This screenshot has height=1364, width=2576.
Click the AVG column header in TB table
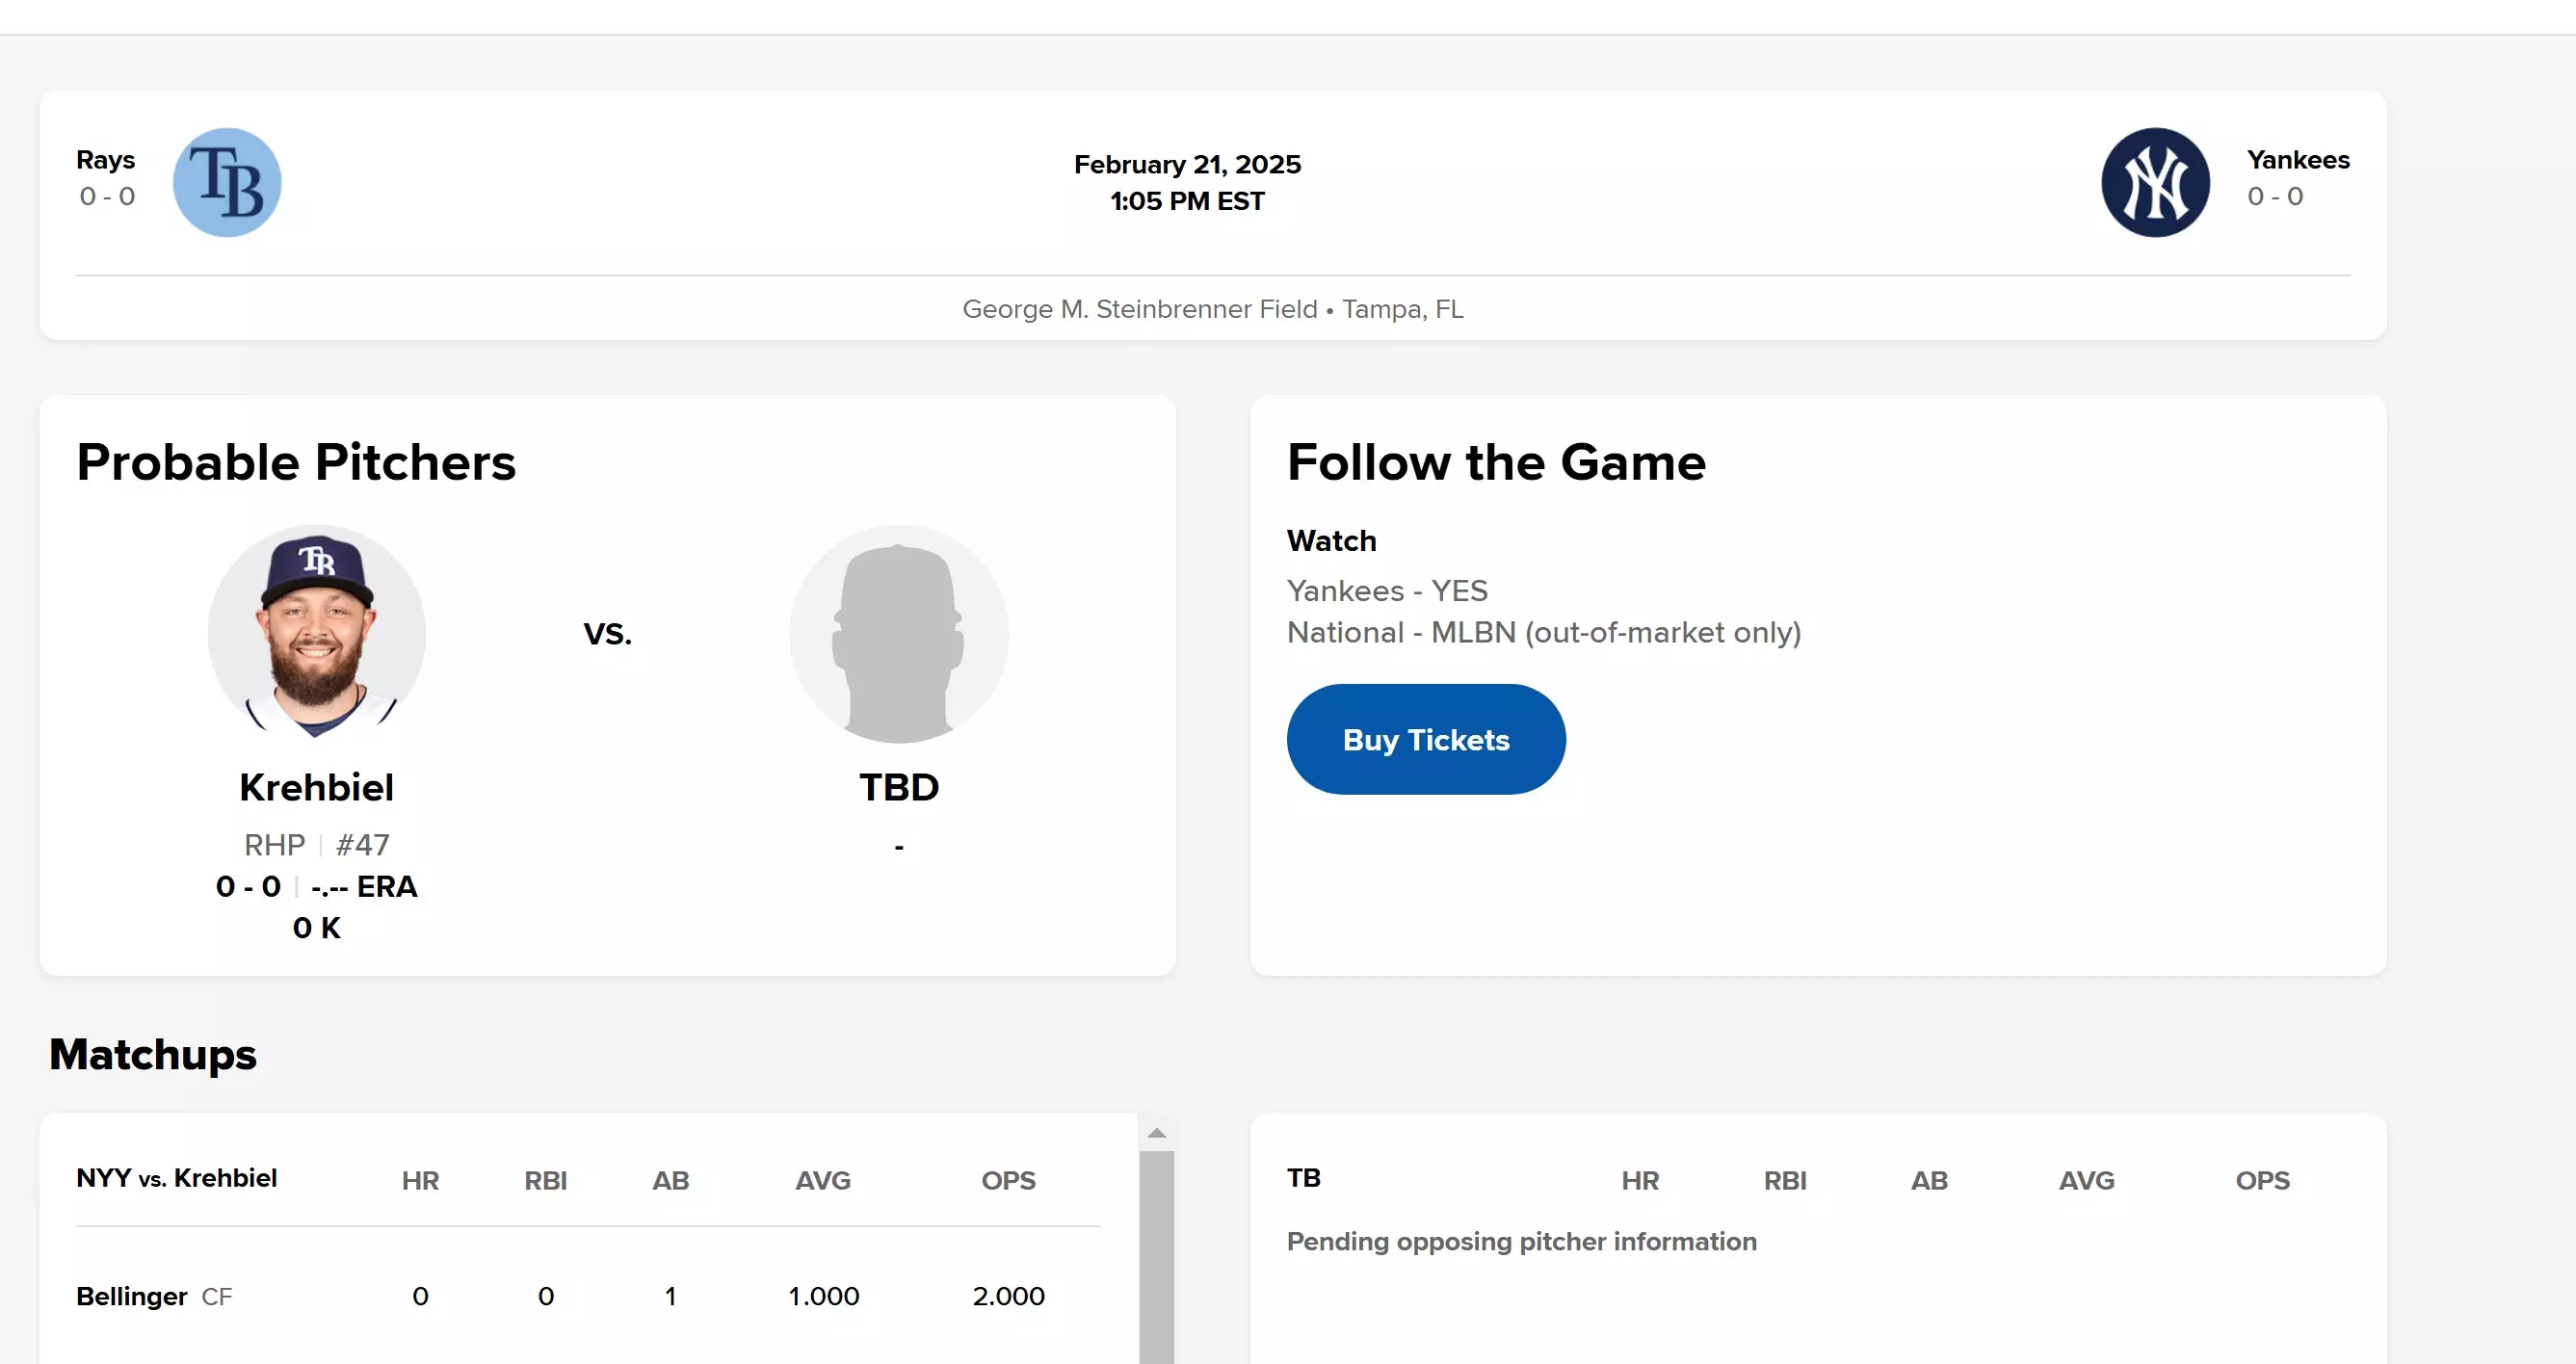click(2086, 1180)
